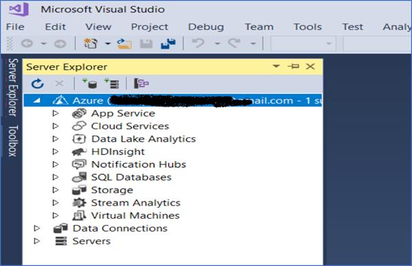412x266 pixels.
Task: Toggle auto-hide pin on Server Explorer
Action: coord(293,66)
